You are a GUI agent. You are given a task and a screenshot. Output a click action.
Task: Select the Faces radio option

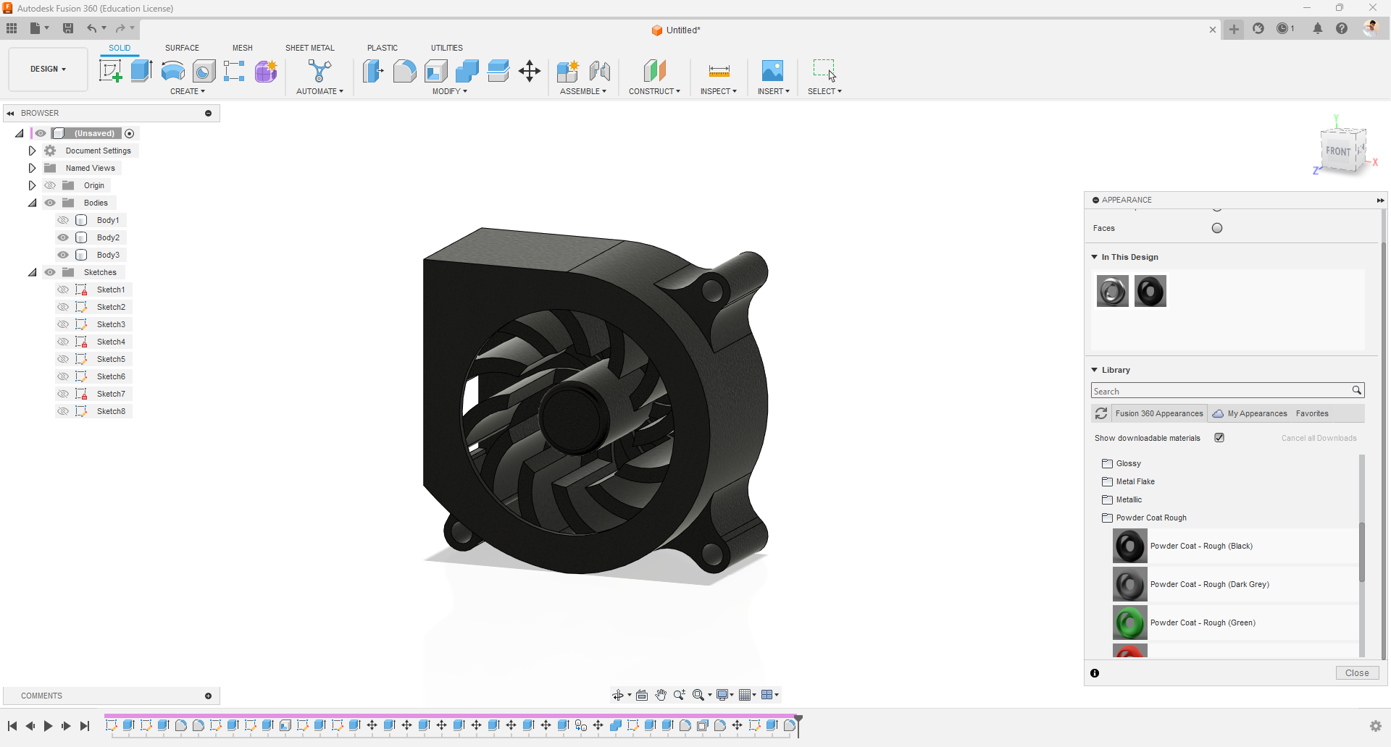[1217, 228]
